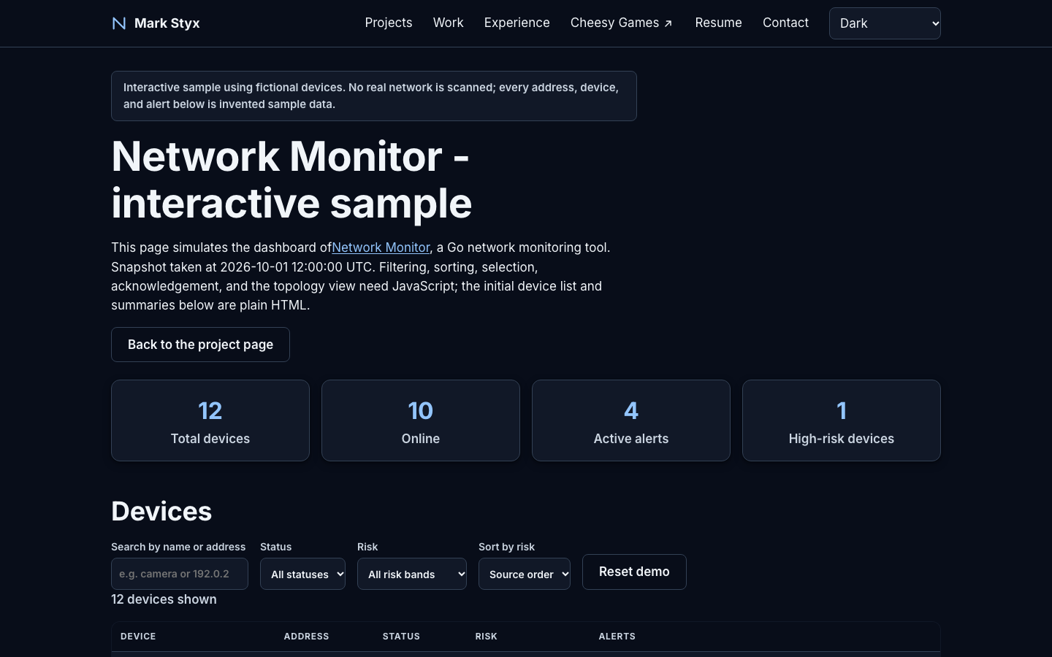
Task: Go to the Projects nav item
Action: point(389,23)
